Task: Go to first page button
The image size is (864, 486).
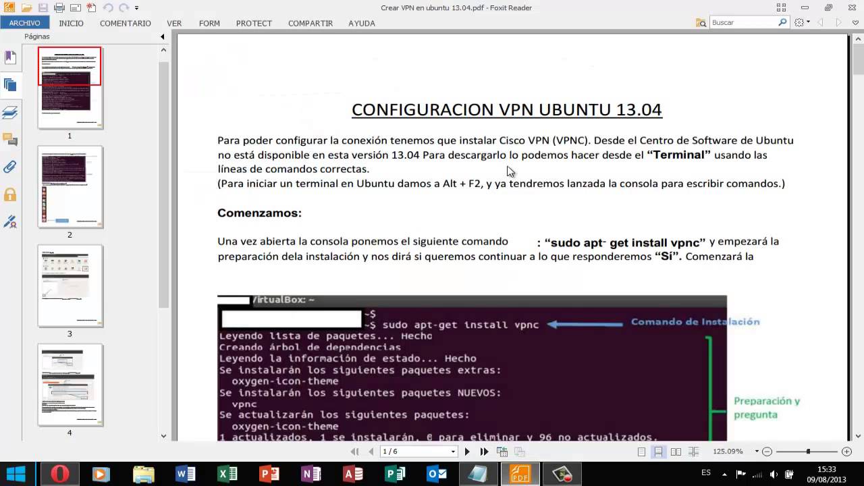Action: [355, 452]
